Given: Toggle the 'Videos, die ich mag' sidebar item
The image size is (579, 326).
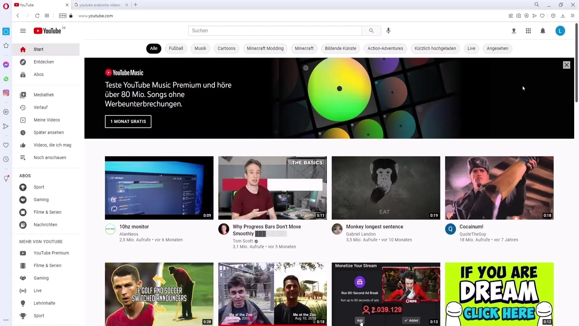Looking at the screenshot, I should pos(52,145).
